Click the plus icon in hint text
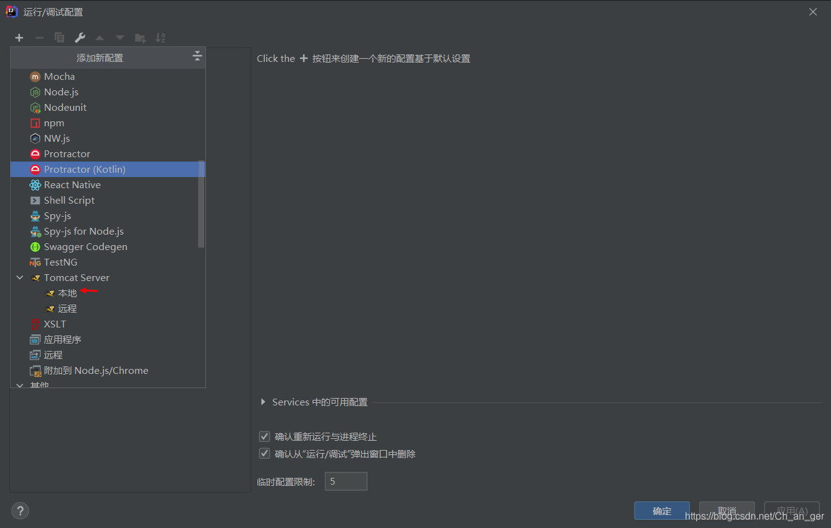Viewport: 831px width, 528px height. 303,58
